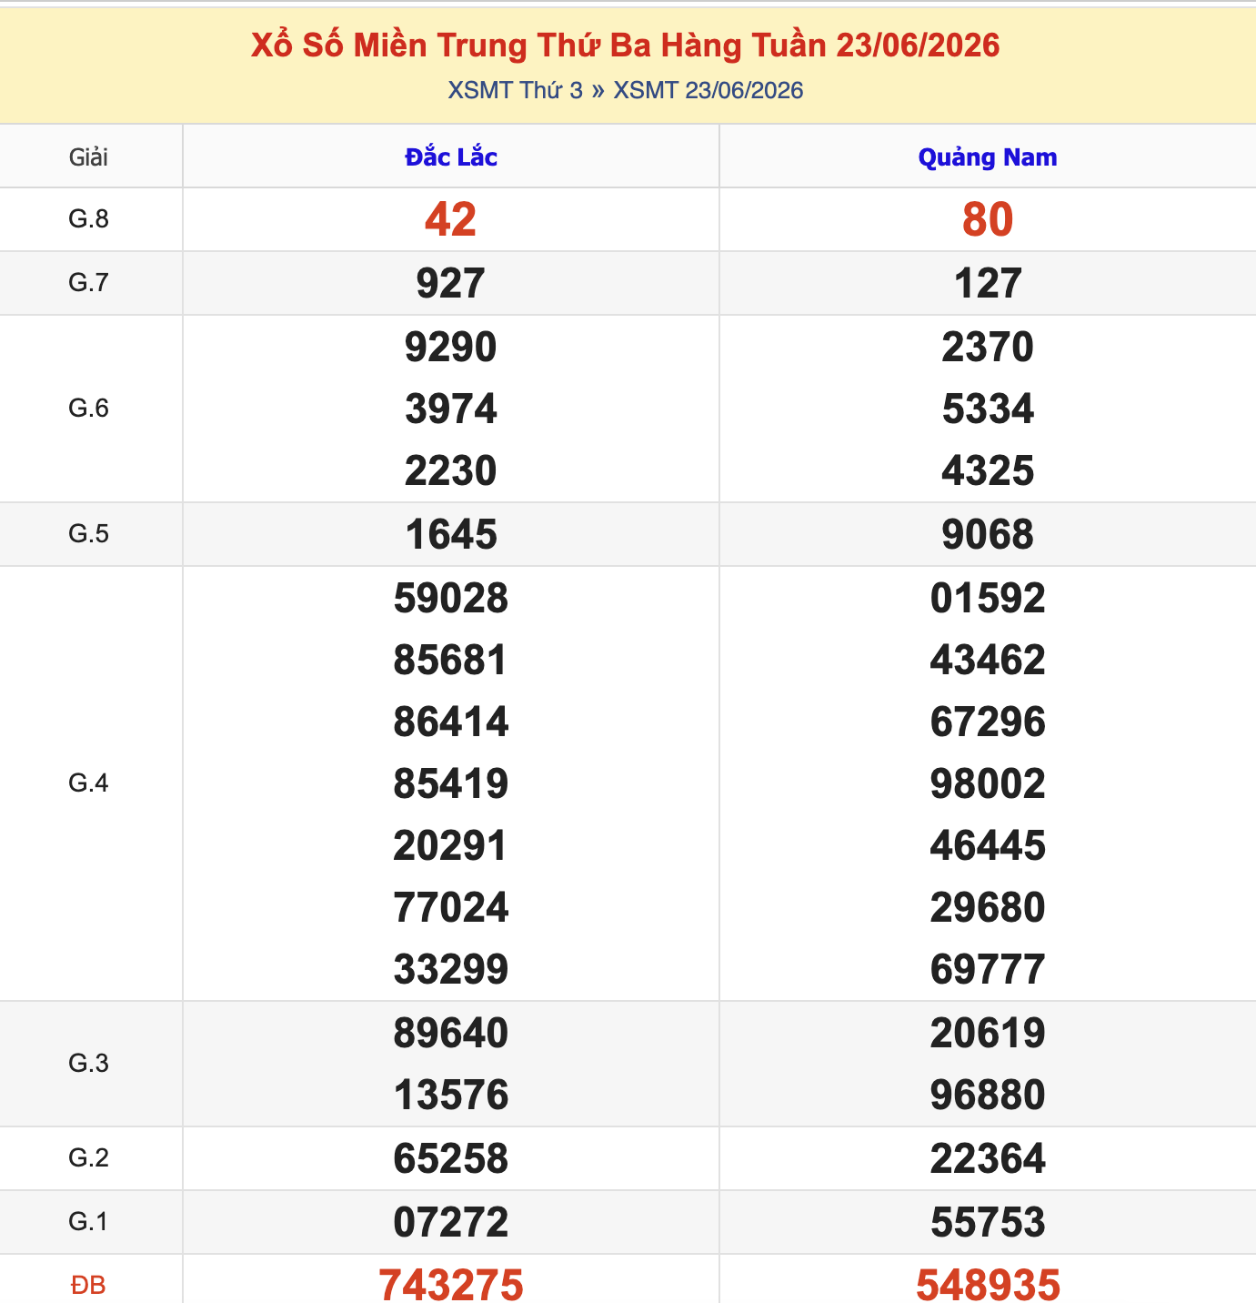Click Đắc Lắc G.5 number 1645
Image resolution: width=1256 pixels, height=1303 pixels.
[451, 534]
